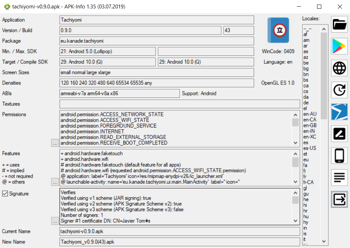Select launchable-activity line in Features

coord(150,182)
